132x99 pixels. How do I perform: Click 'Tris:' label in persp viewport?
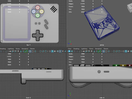[x=70, y=9]
